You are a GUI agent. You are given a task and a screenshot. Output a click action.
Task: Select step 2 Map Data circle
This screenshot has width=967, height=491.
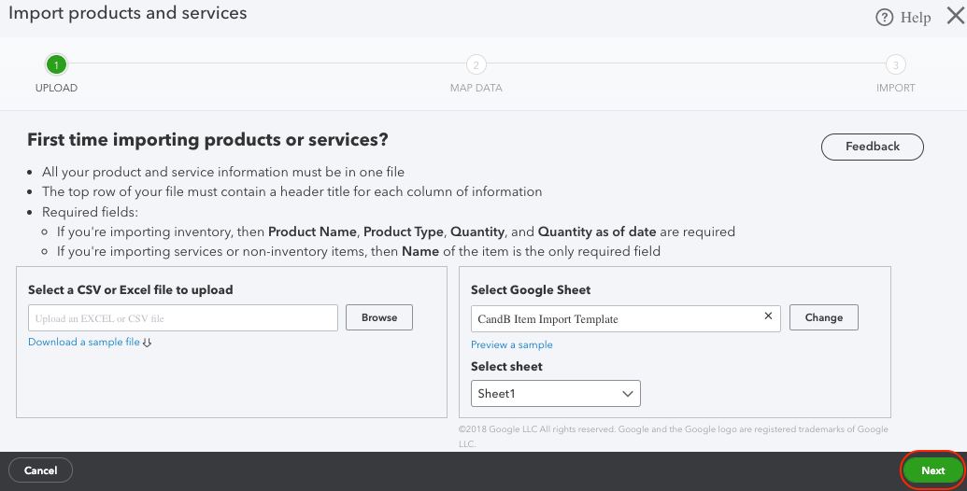[x=476, y=64]
